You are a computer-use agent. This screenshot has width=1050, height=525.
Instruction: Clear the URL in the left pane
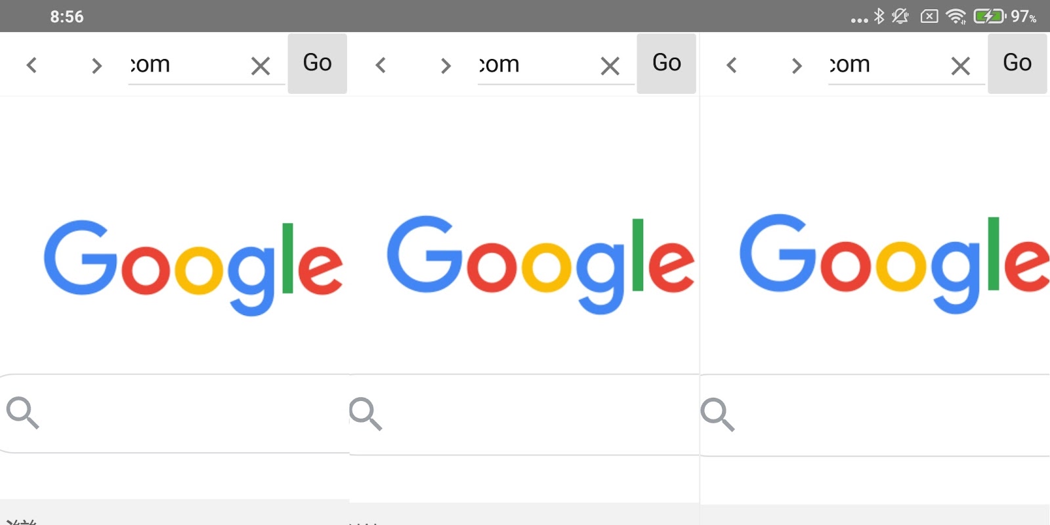pos(261,66)
